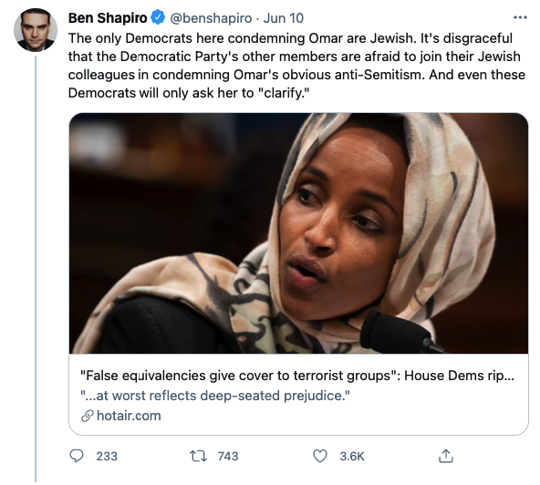This screenshot has height=485, width=540.
Task: Open the article preview photo
Action: click(298, 233)
